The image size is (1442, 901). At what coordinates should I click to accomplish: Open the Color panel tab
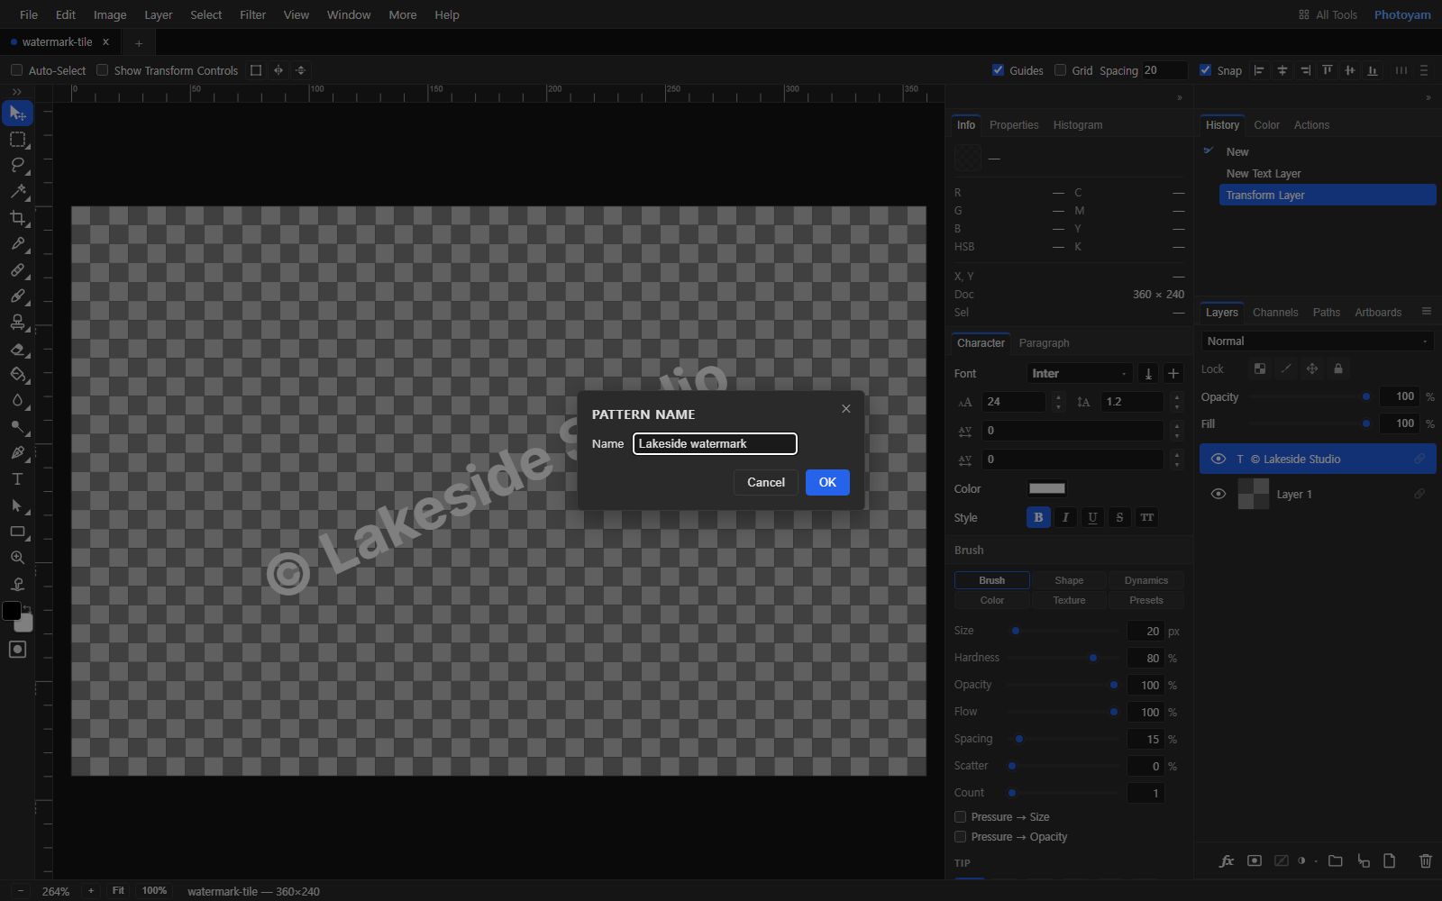[1266, 125]
